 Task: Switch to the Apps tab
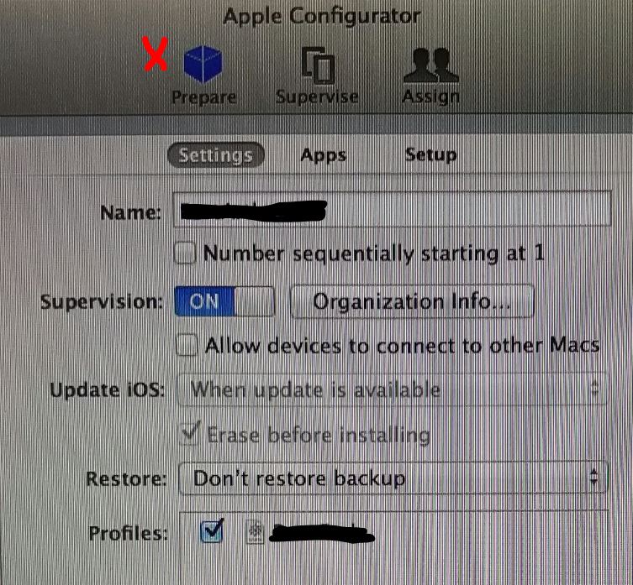click(324, 155)
